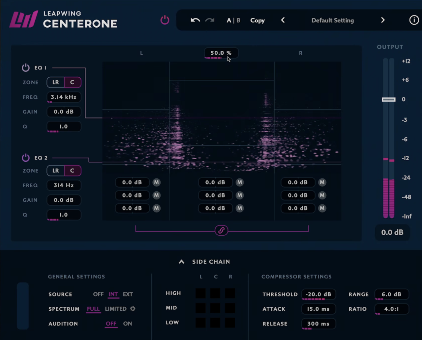Mute the left zone bottom row M button
Image resolution: width=422 pixels, height=340 pixels.
click(x=157, y=208)
